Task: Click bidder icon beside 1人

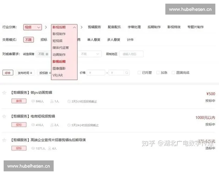Action: (52, 101)
